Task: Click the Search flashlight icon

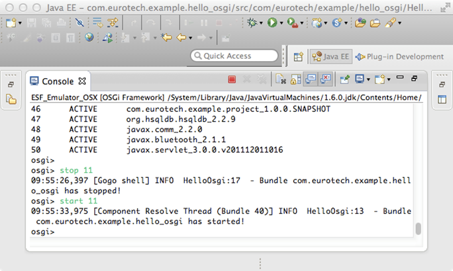Action: pos(390,22)
